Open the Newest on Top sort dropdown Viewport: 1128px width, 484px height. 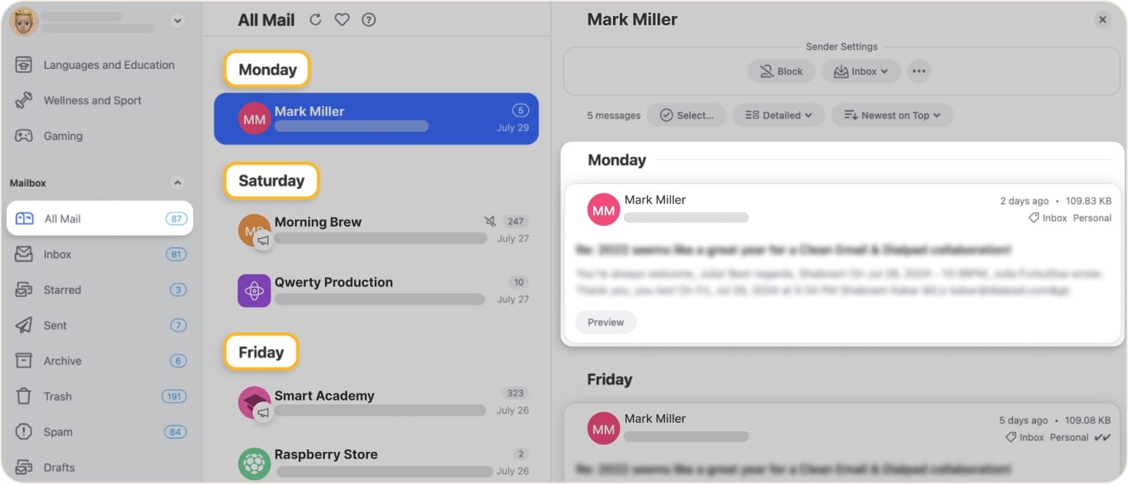click(892, 115)
